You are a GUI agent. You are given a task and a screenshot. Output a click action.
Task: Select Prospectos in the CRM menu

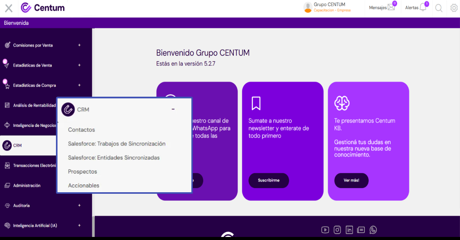(x=82, y=172)
